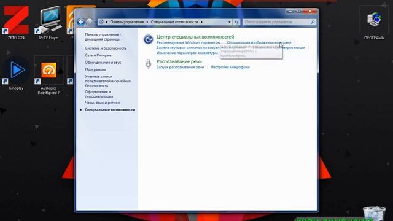Open Учетные записи пользователей и семейная безопасность
The image size is (393, 221).
(x=108, y=81)
